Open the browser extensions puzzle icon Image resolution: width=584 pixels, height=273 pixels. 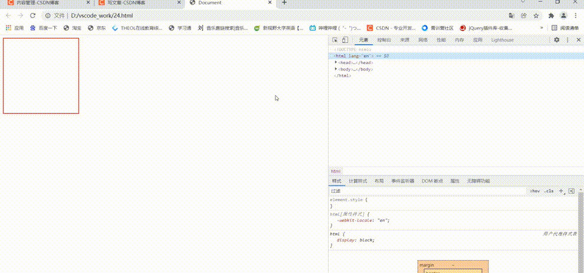pos(550,15)
